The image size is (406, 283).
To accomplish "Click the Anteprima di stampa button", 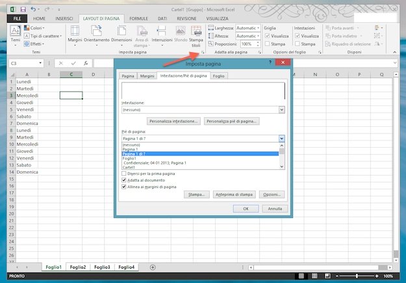I will tap(234, 195).
